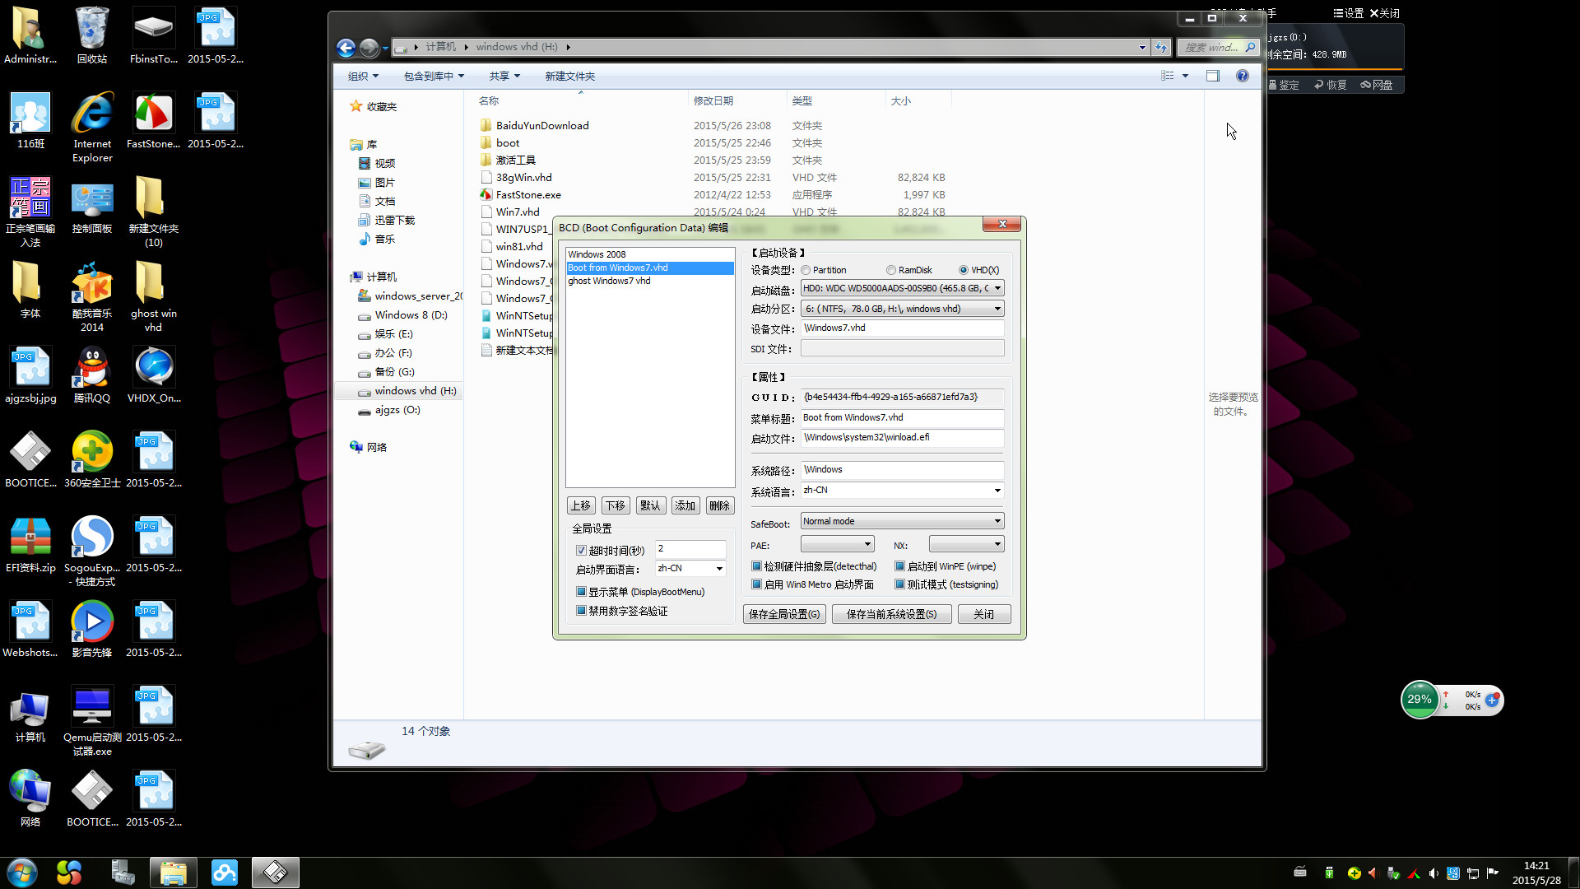1580x889 pixels.
Task: Open 包含到库中 menu
Action: tap(434, 76)
